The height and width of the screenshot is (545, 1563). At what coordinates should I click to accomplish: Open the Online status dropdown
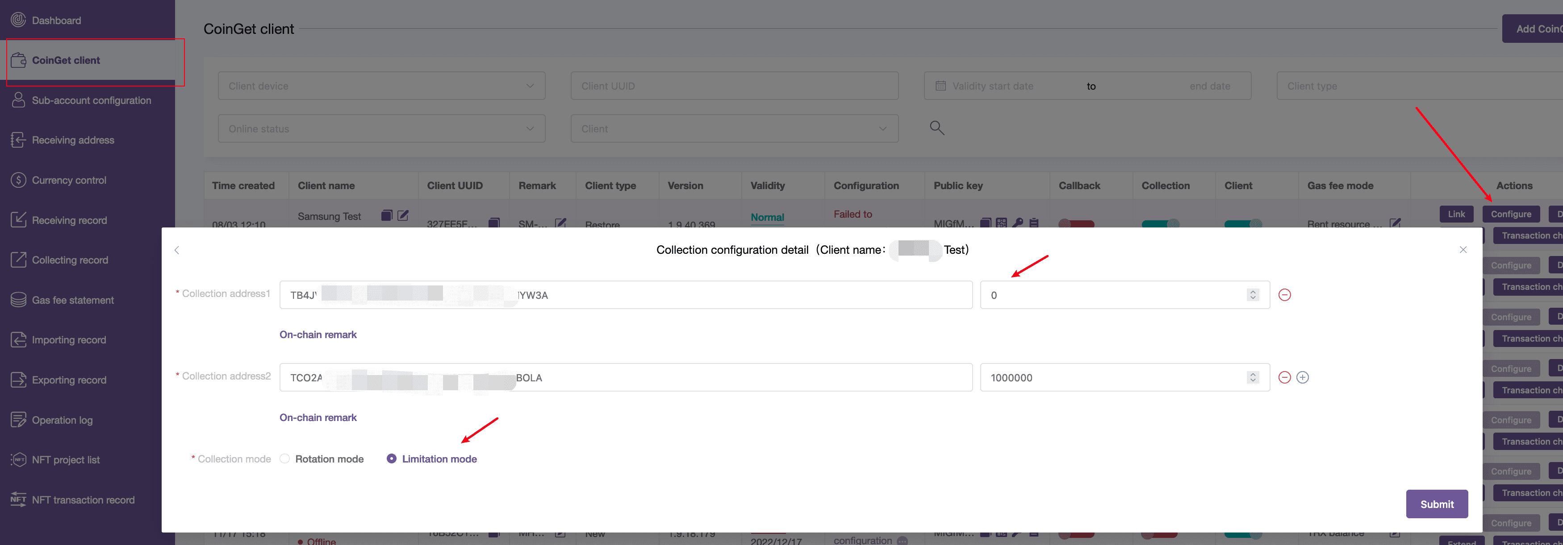pyautogui.click(x=381, y=129)
